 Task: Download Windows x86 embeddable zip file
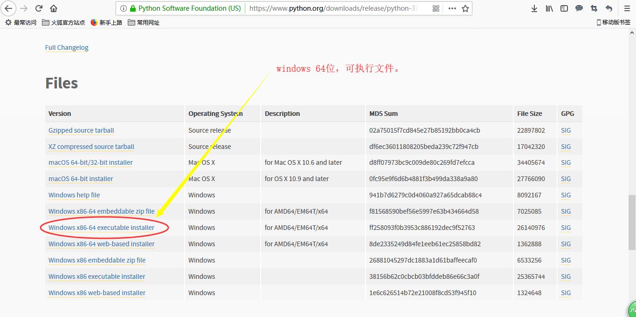click(x=97, y=260)
